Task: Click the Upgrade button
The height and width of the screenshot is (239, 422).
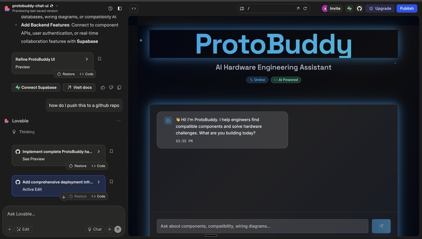Action: pyautogui.click(x=380, y=8)
